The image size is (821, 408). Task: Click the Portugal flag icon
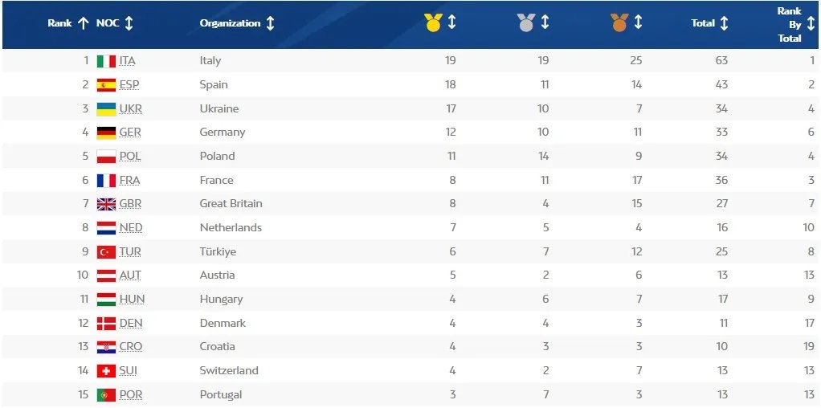[106, 394]
